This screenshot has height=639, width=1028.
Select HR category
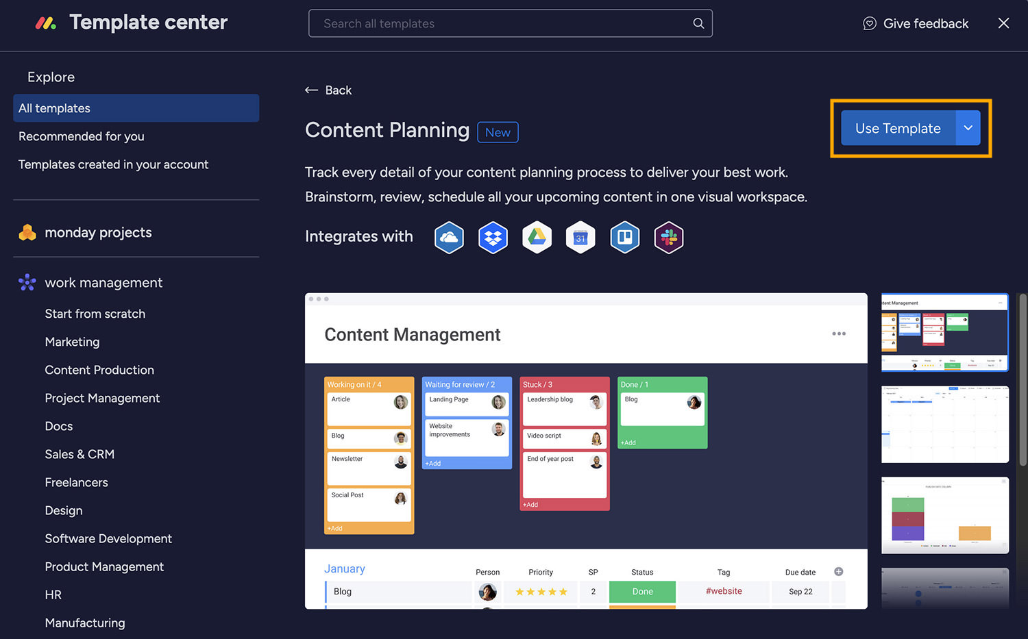point(53,594)
